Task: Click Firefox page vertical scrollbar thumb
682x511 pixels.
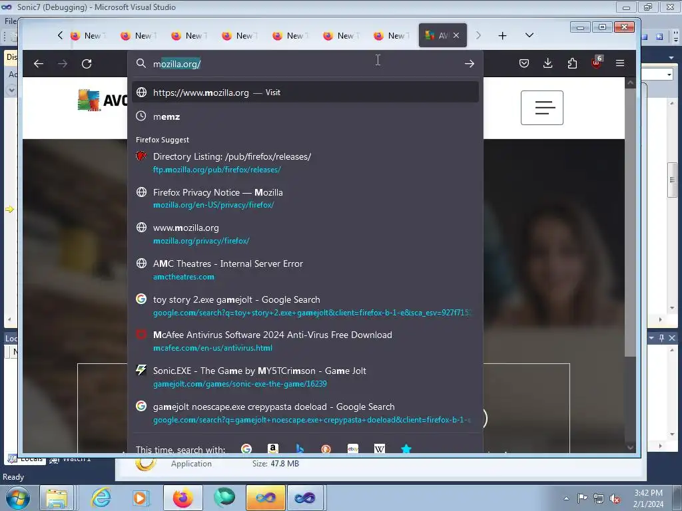Action: pos(630,223)
